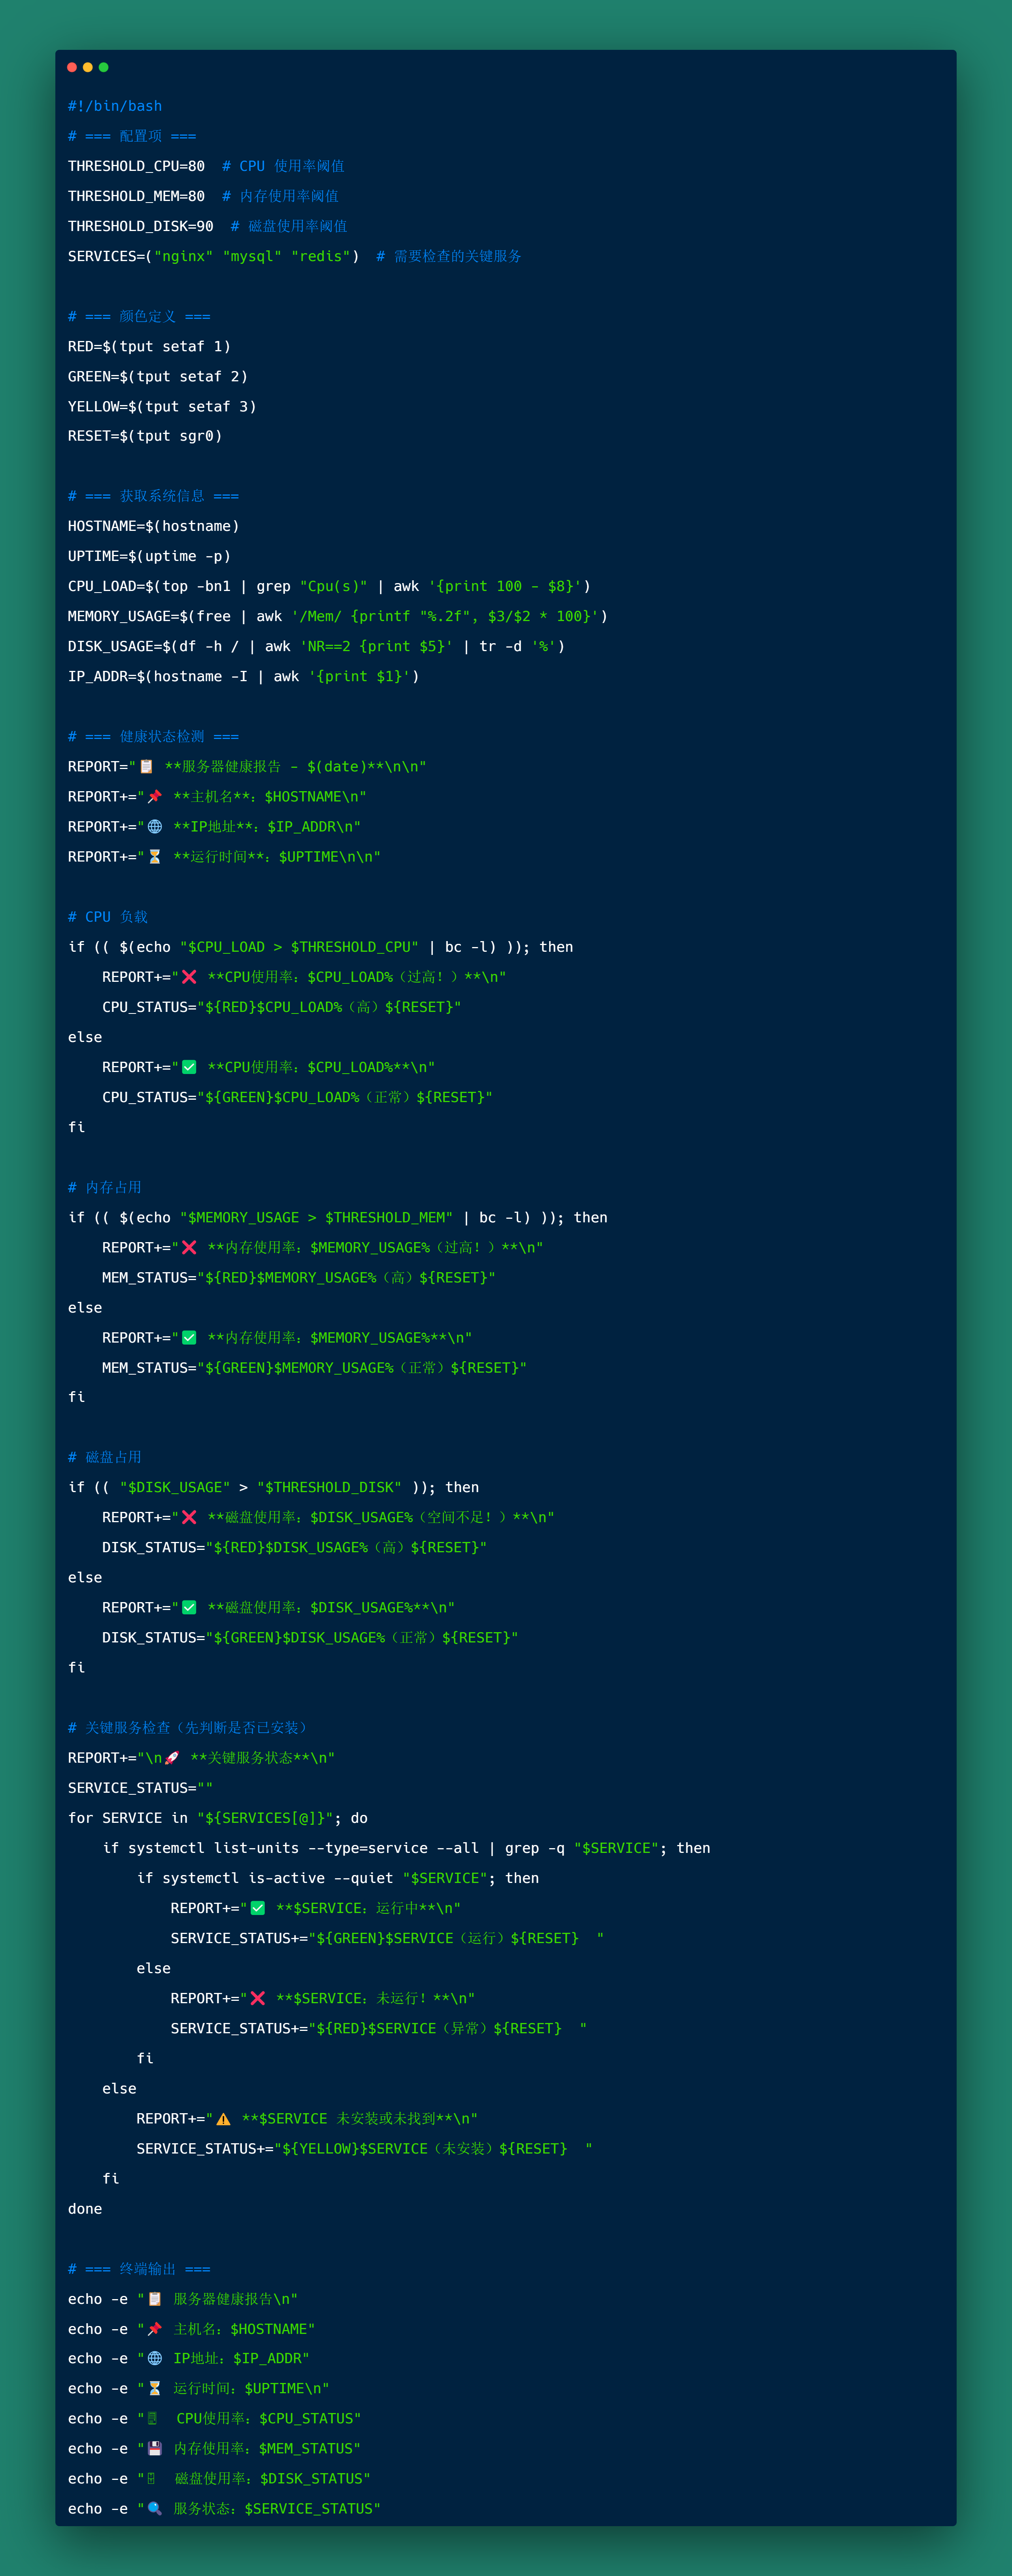1012x2576 pixels.
Task: Click the globe emoji in the echo IP地址 line
Action: (155, 2358)
